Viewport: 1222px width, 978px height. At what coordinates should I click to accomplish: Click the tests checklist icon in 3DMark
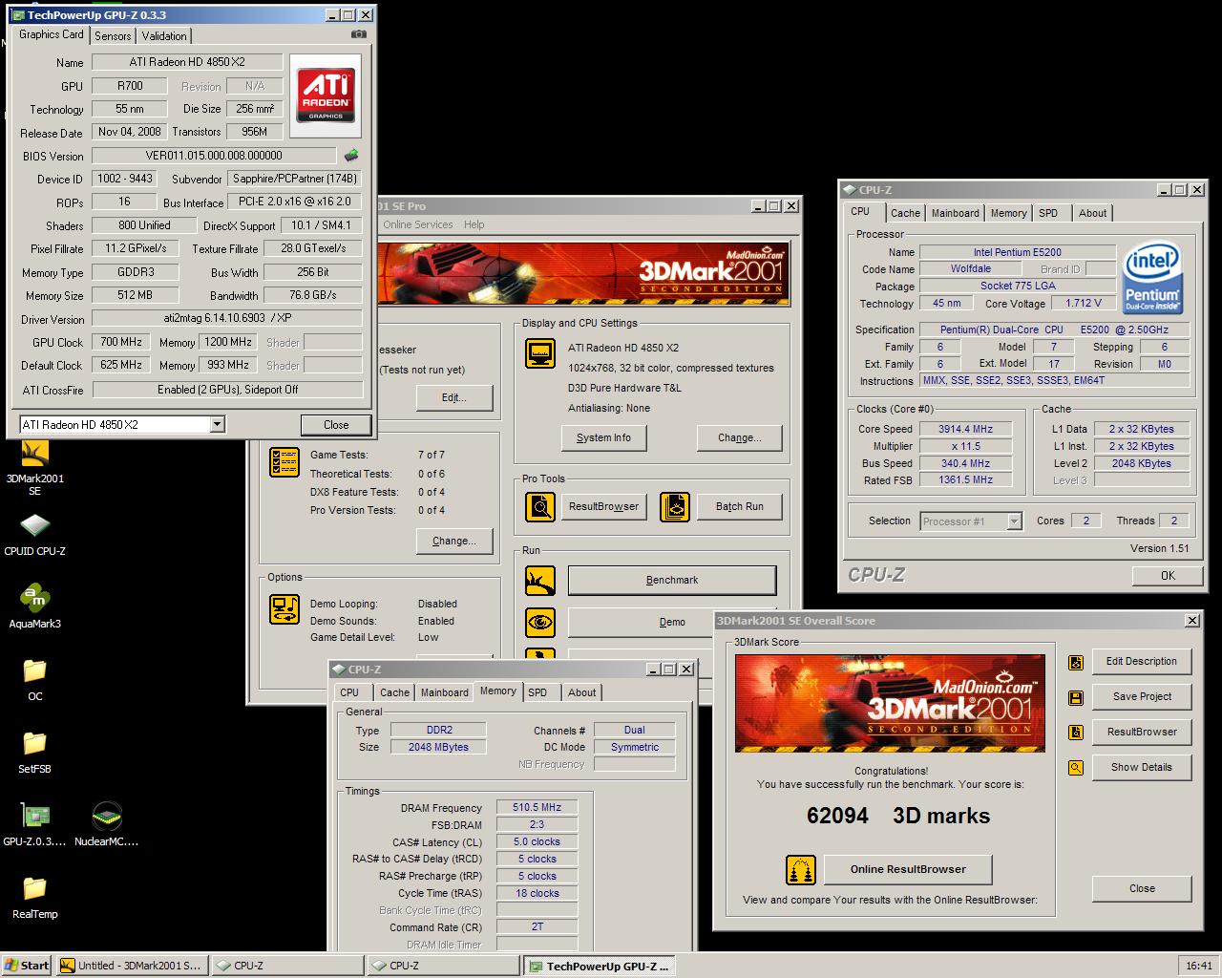pyautogui.click(x=284, y=461)
